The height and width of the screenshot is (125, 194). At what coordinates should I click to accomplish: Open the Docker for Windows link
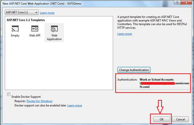(39, 101)
